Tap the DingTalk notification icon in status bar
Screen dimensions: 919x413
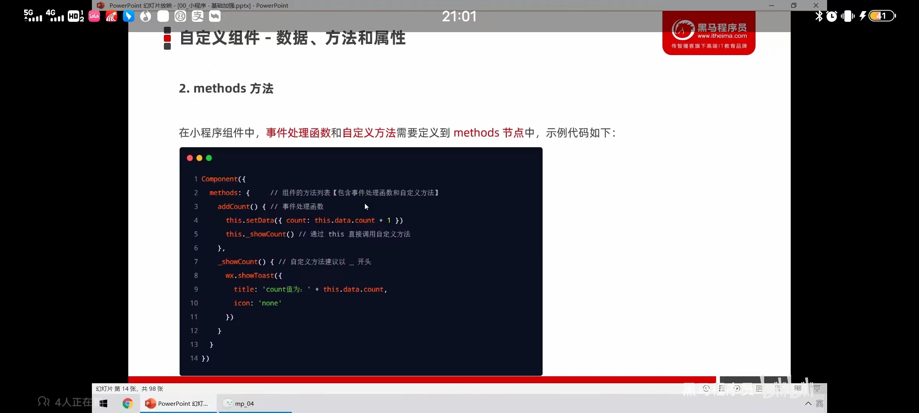point(129,16)
